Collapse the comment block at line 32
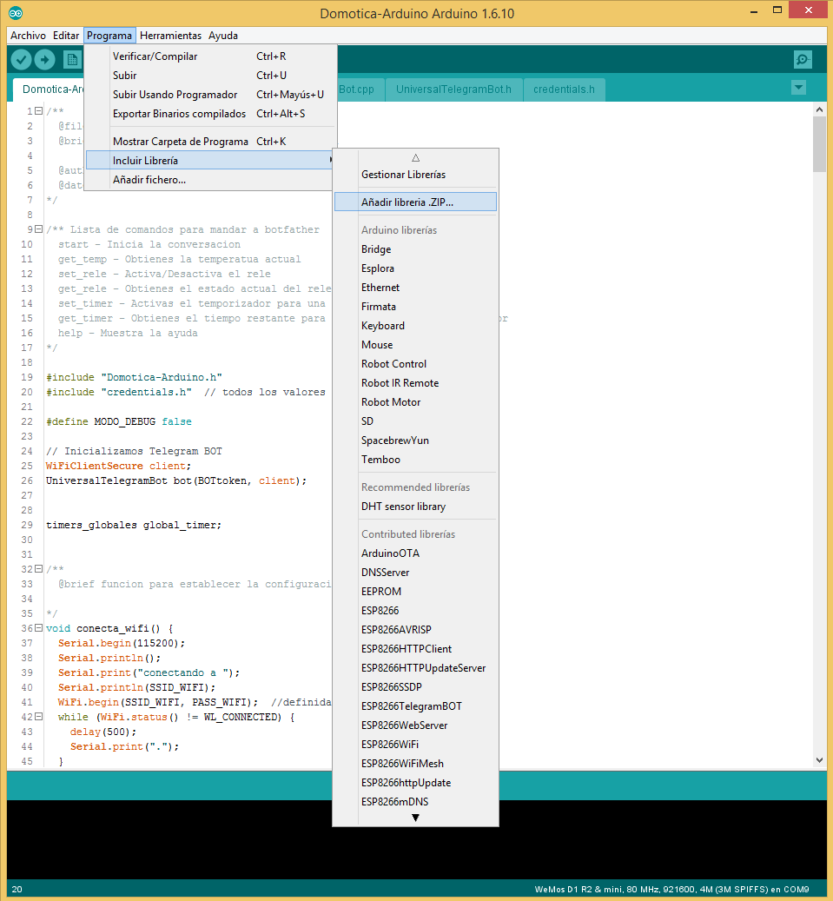This screenshot has width=833, height=901. tap(38, 568)
